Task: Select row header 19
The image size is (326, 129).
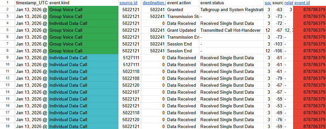Action: point(8,126)
